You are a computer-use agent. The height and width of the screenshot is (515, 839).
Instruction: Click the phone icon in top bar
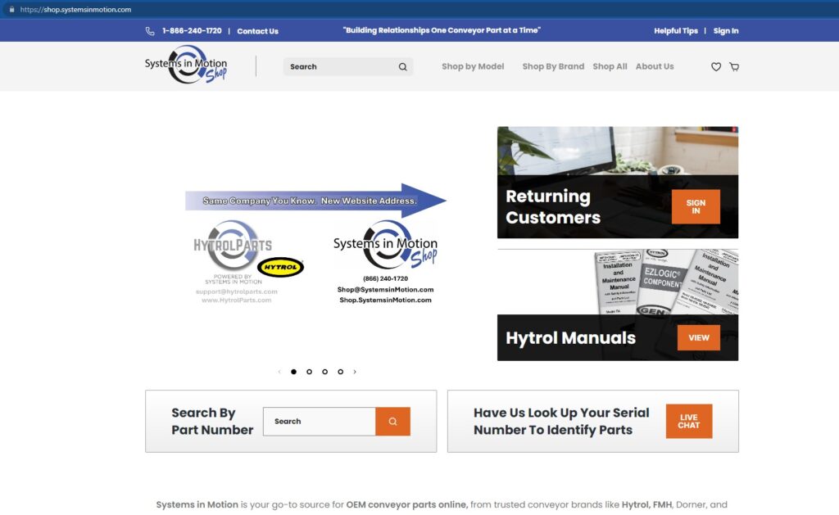pyautogui.click(x=150, y=31)
